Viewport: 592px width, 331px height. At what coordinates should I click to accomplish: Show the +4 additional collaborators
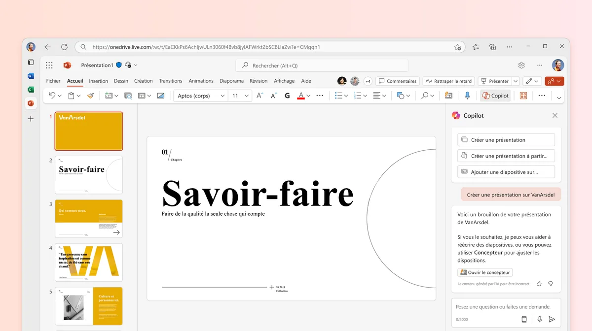[368, 81]
